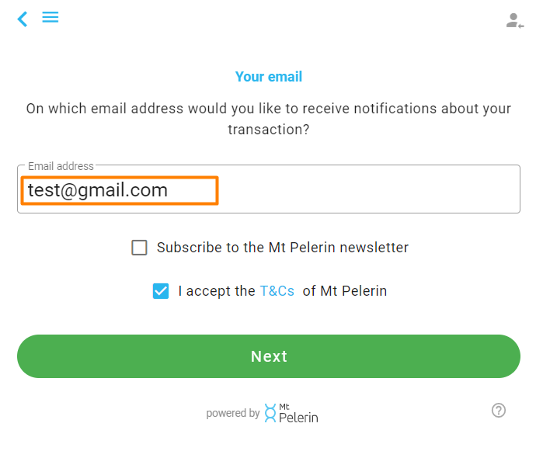Image resolution: width=536 pixels, height=458 pixels.
Task: Click the Mt Pelerin logo
Action: (291, 413)
